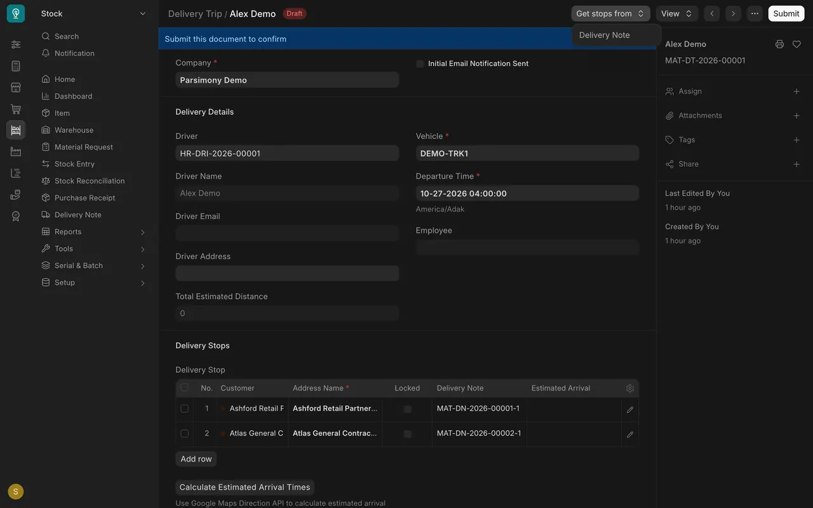Check the row 1 Ashford Retail checkbox
The image size is (813, 508).
184,409
